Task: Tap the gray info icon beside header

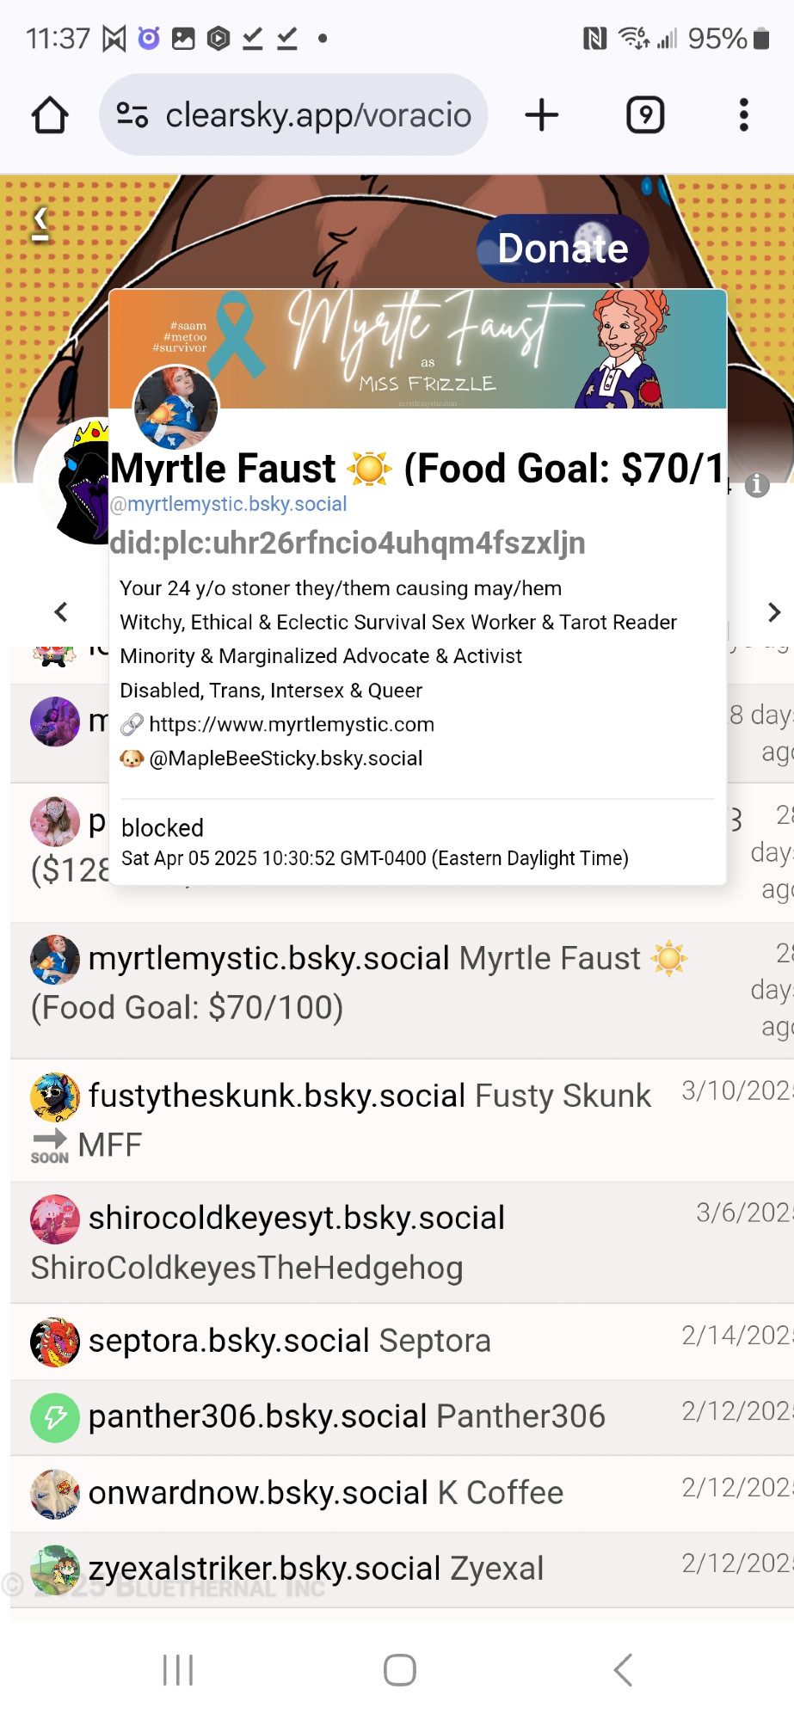Action: click(x=757, y=485)
